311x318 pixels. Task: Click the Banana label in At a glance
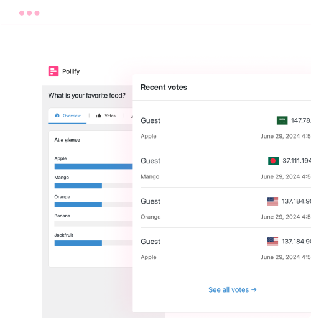pos(62,216)
